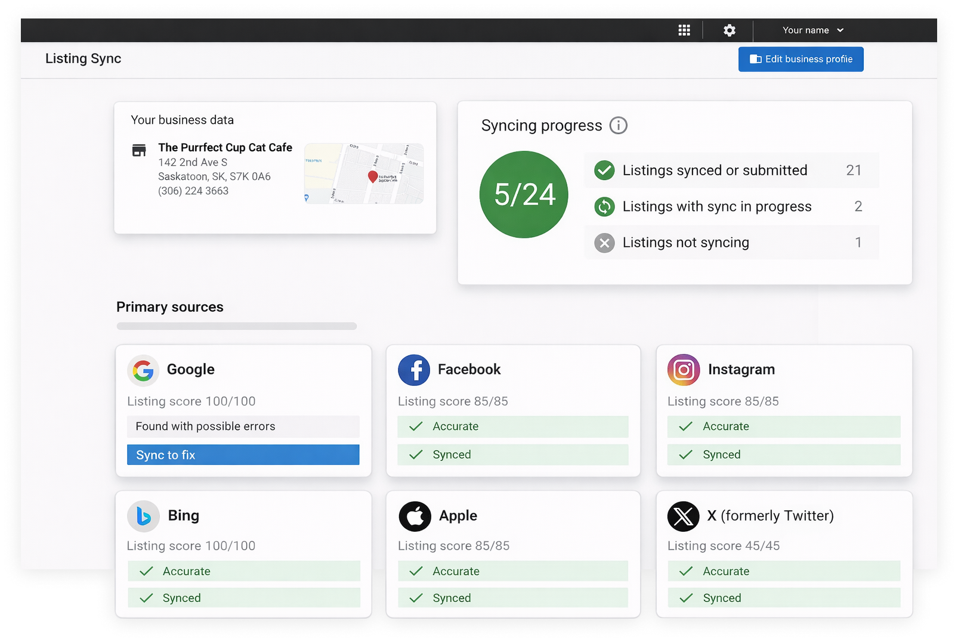Select the X (formerly Twitter) icon

683,516
